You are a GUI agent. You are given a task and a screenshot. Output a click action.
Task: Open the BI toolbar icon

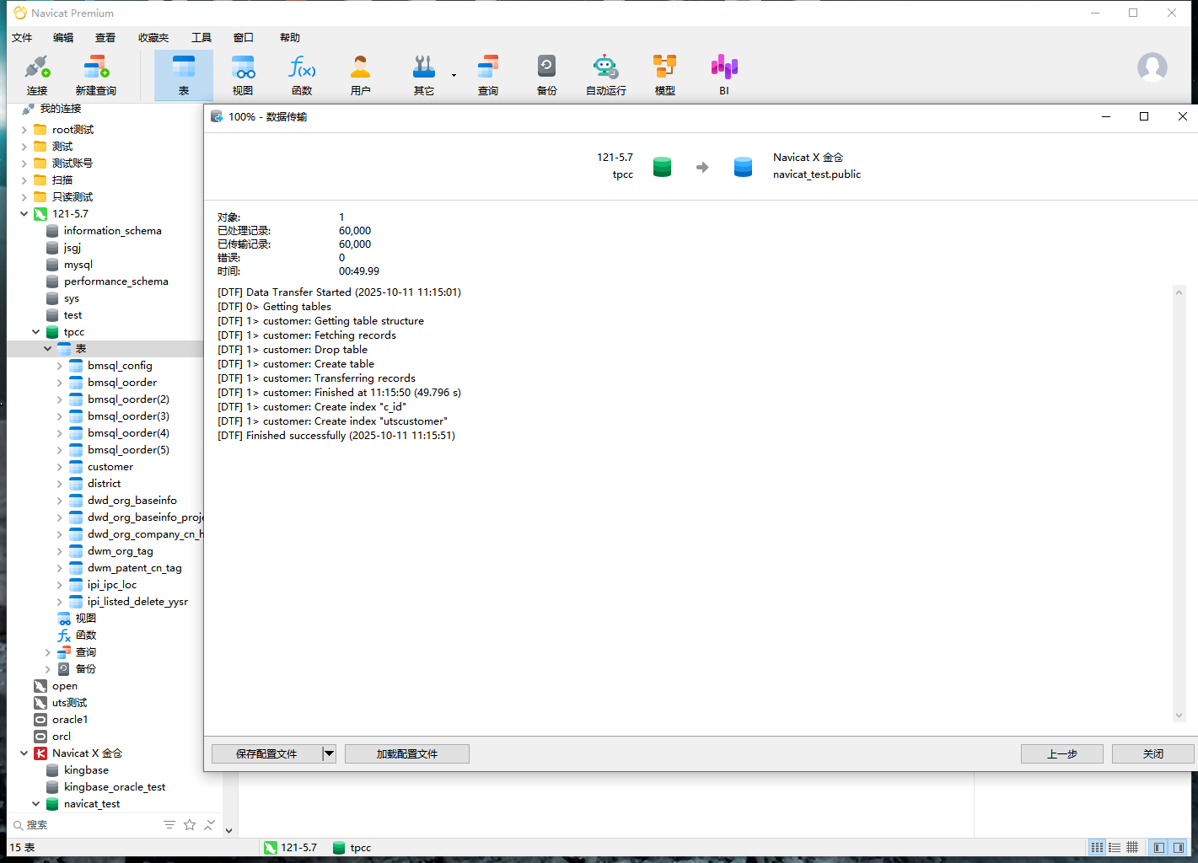coord(724,75)
